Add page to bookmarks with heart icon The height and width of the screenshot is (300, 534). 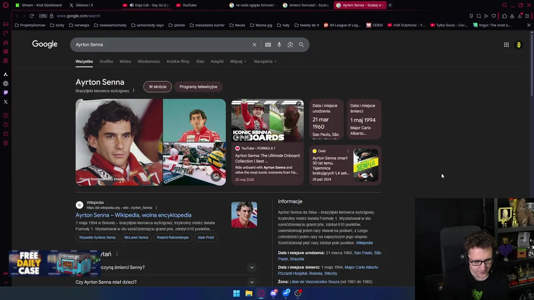point(494,16)
